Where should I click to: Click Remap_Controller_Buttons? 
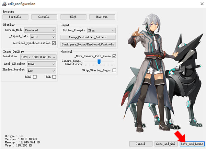tap(88, 37)
